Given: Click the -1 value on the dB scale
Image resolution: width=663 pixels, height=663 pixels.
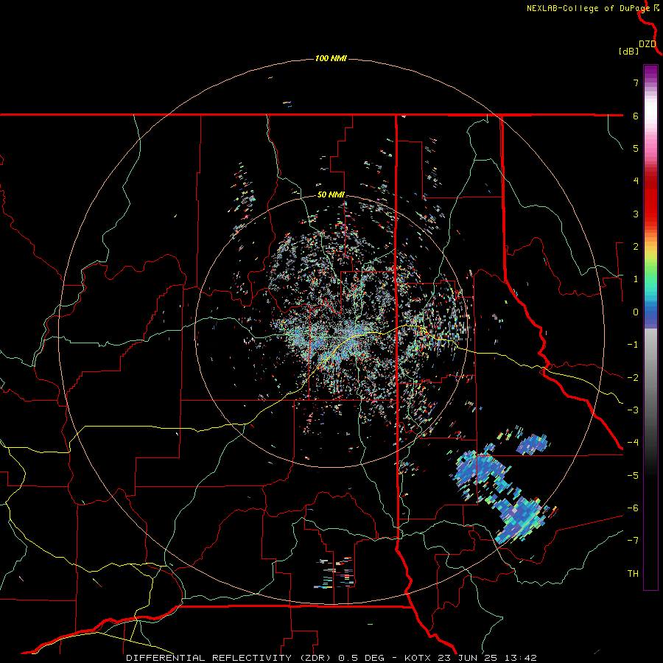Looking at the screenshot, I should (x=633, y=345).
